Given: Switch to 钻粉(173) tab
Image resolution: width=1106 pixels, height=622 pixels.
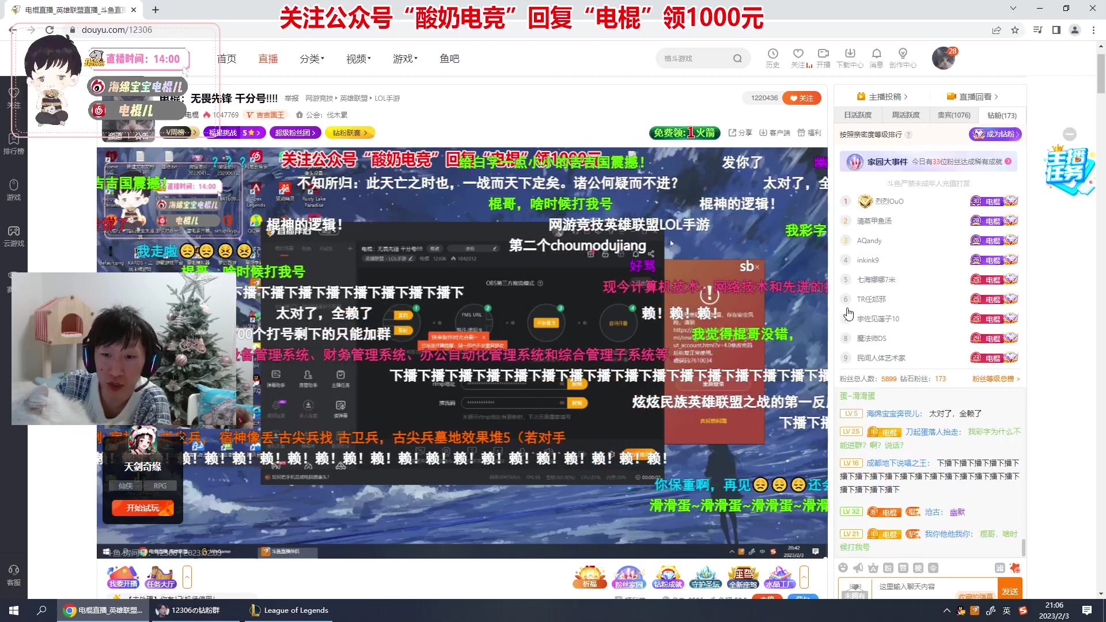Looking at the screenshot, I should pos(1002,115).
